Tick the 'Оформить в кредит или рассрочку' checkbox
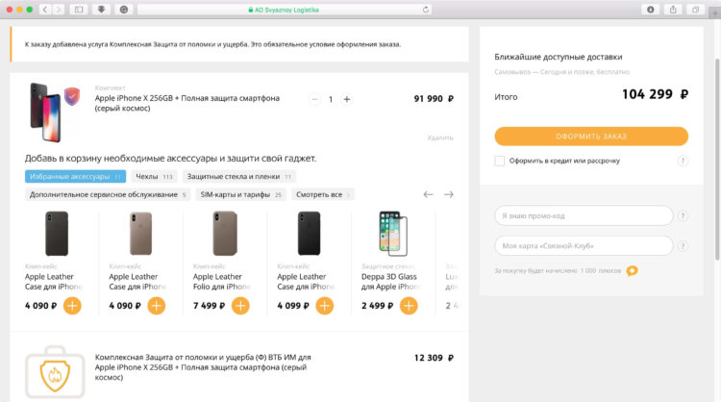Screen dimensions: 721x402 pyautogui.click(x=499, y=161)
